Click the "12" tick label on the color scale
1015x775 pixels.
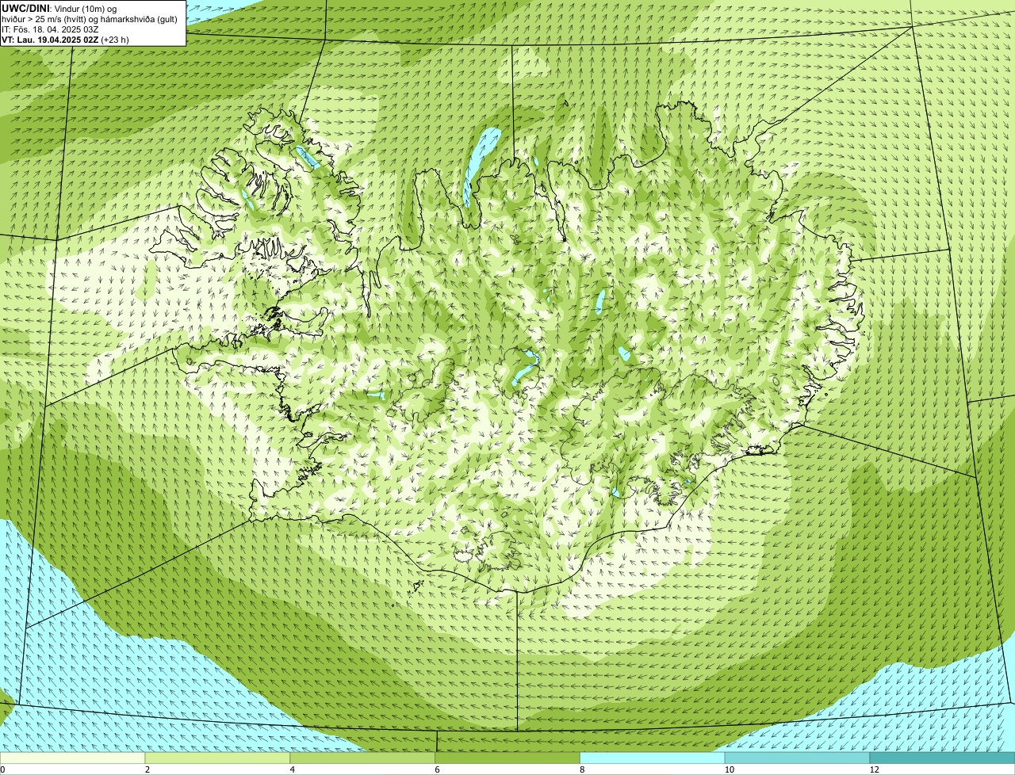874,769
